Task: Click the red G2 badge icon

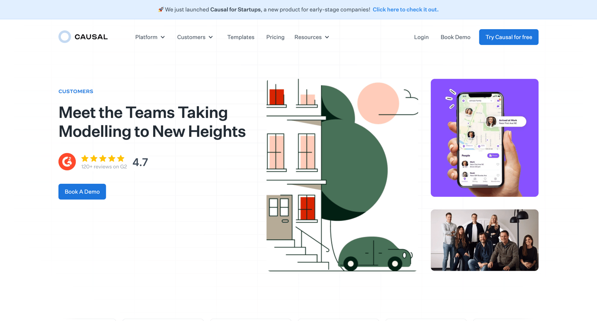Action: 67,162
